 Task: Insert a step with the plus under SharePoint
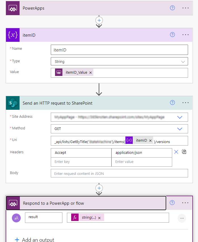(x=99, y=188)
